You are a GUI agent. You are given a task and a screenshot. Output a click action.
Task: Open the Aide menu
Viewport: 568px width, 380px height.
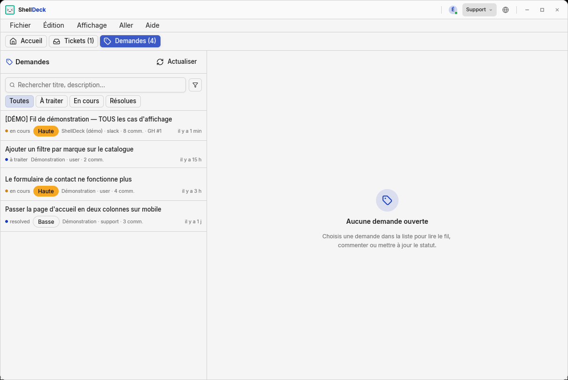153,25
